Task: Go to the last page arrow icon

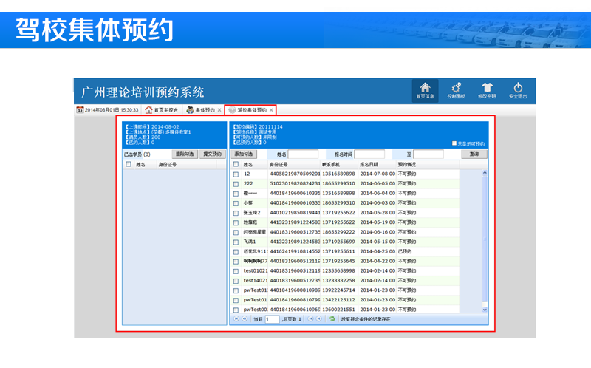Action: (319, 319)
